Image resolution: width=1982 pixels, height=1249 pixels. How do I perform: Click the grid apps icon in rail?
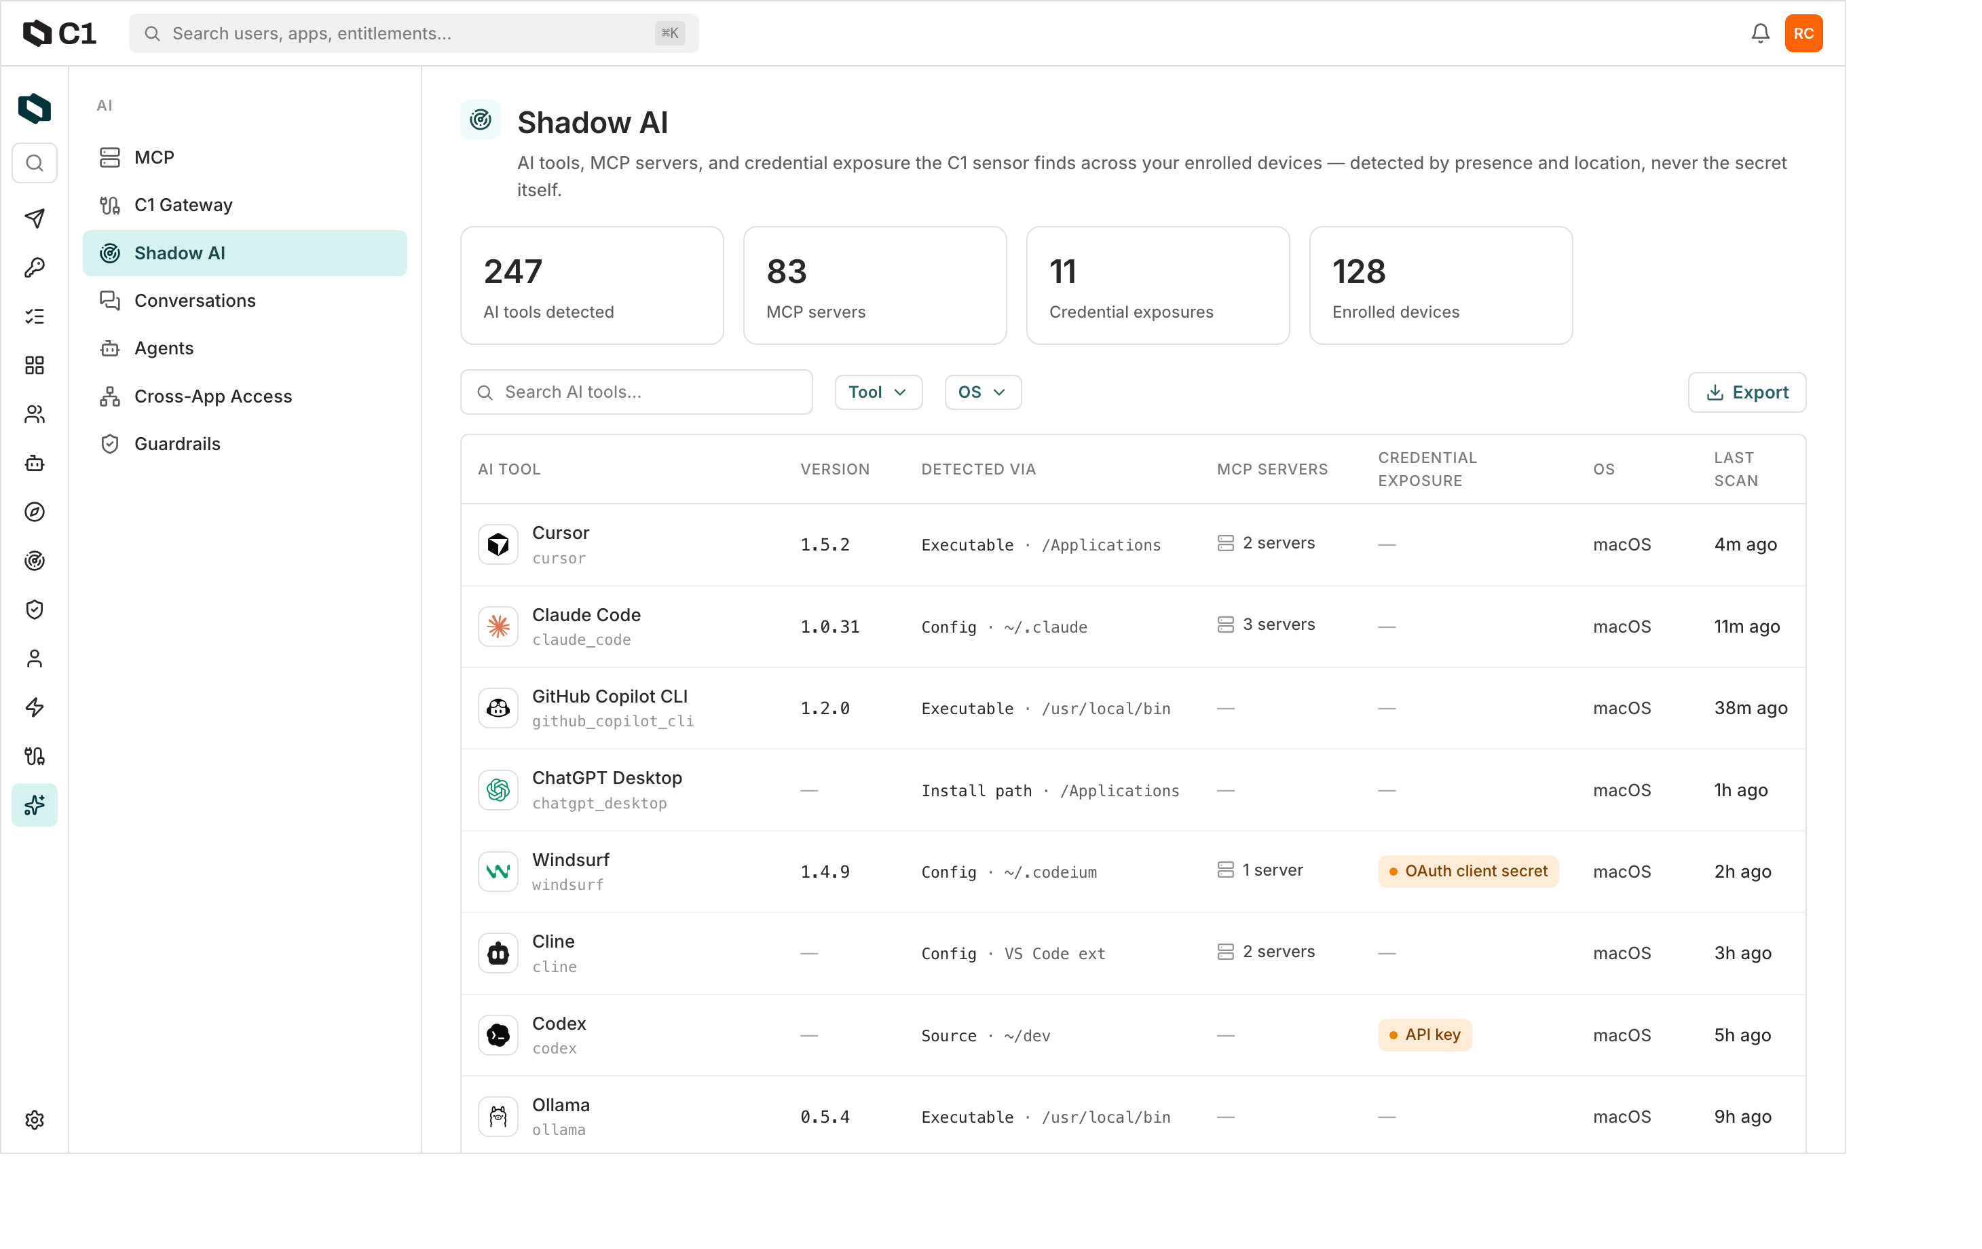[35, 366]
